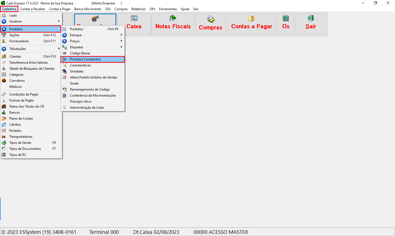The width and height of the screenshot is (395, 236).
Task: Click the Usuários arrow icon
Action: click(4, 21)
